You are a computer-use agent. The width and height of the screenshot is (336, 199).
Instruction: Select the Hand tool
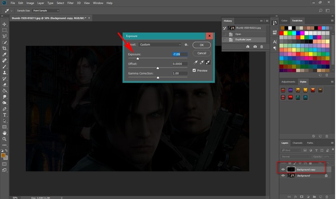pos(5,133)
